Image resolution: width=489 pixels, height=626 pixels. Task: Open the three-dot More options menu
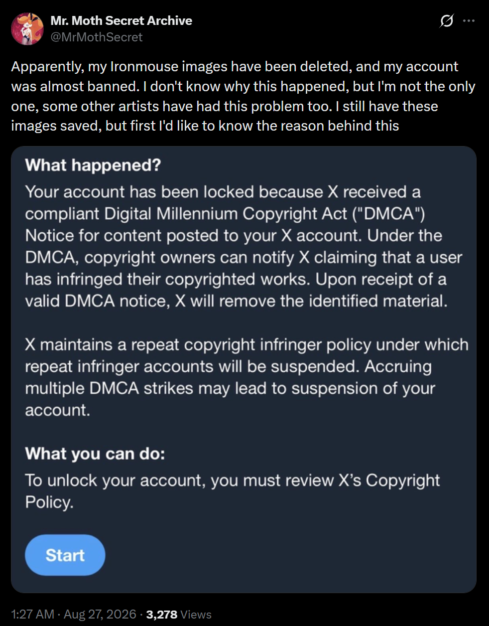(x=469, y=21)
